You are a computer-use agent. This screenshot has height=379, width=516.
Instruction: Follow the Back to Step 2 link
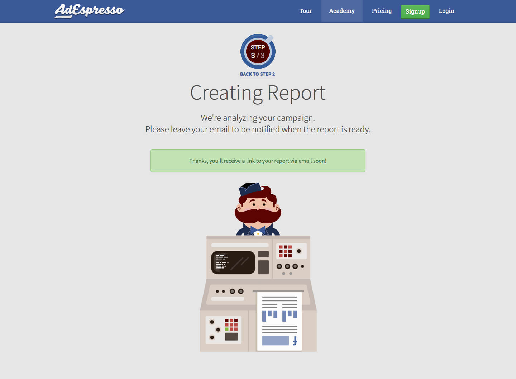[258, 74]
